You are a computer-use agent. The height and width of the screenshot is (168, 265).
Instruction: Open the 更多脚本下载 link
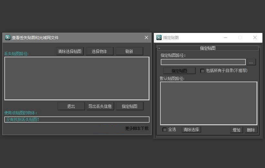coord(137,128)
